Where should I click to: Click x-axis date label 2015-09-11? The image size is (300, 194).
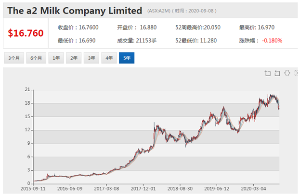click(x=33, y=189)
